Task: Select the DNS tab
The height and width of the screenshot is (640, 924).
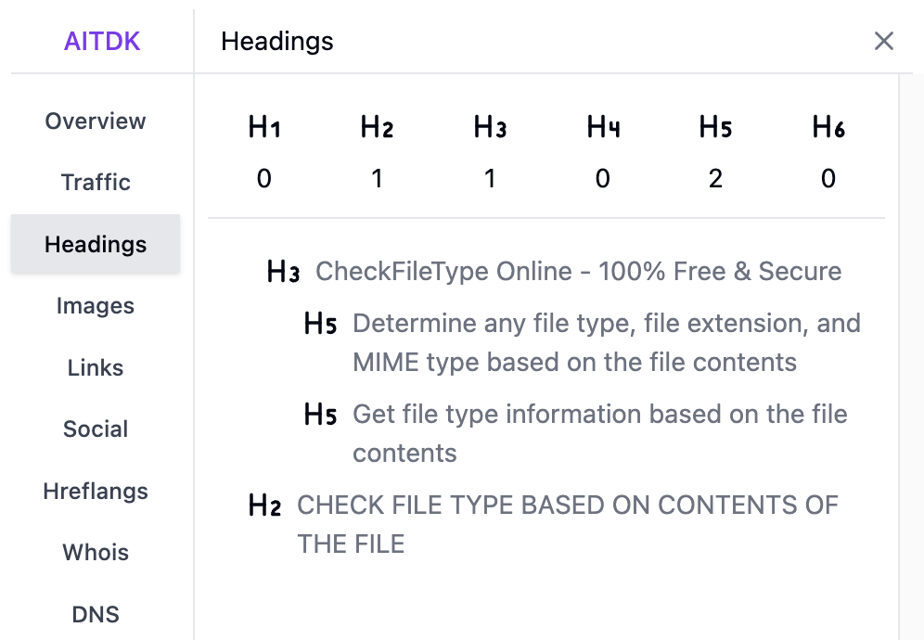Action: (x=96, y=615)
